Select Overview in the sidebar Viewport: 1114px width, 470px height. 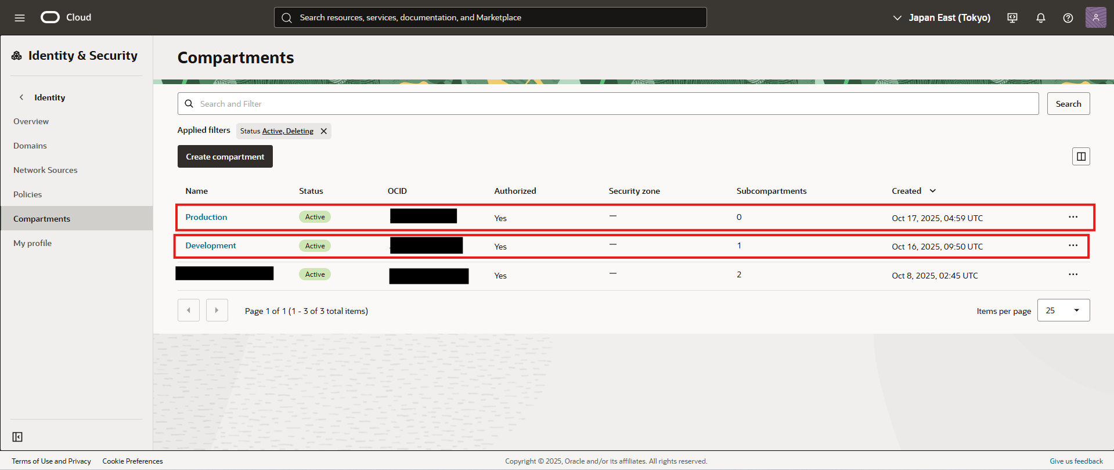(31, 121)
